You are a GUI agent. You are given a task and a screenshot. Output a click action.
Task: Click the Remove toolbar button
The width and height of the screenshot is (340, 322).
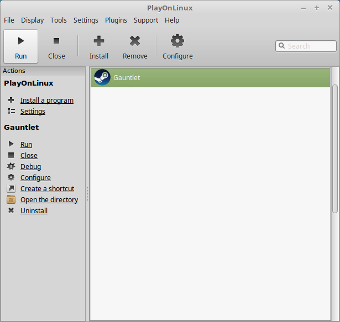(135, 46)
